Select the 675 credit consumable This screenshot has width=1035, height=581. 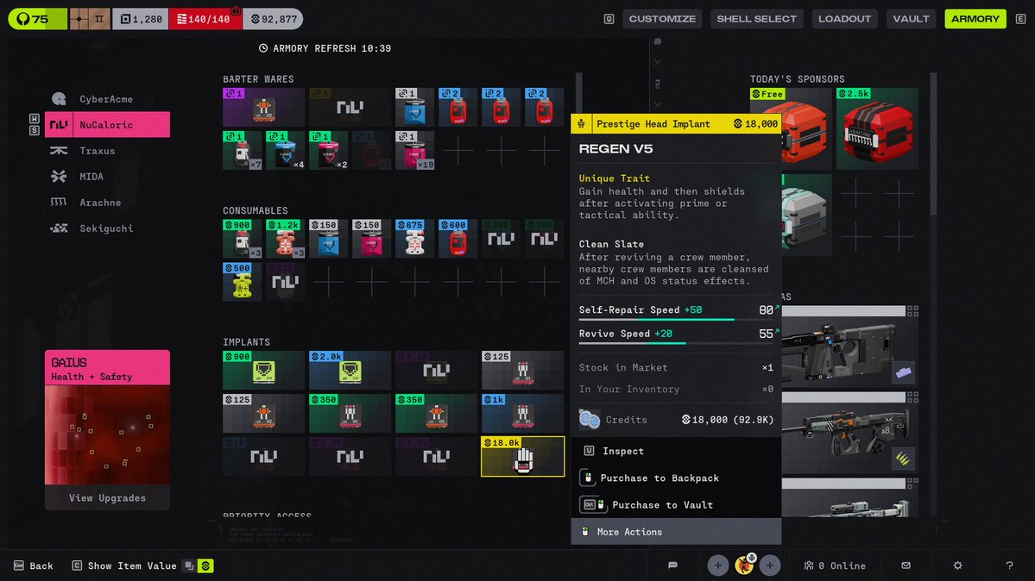(414, 239)
